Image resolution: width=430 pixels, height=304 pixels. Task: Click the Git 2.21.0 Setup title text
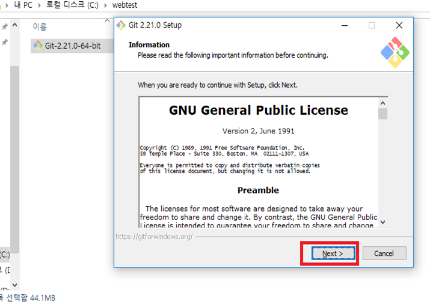click(x=155, y=25)
